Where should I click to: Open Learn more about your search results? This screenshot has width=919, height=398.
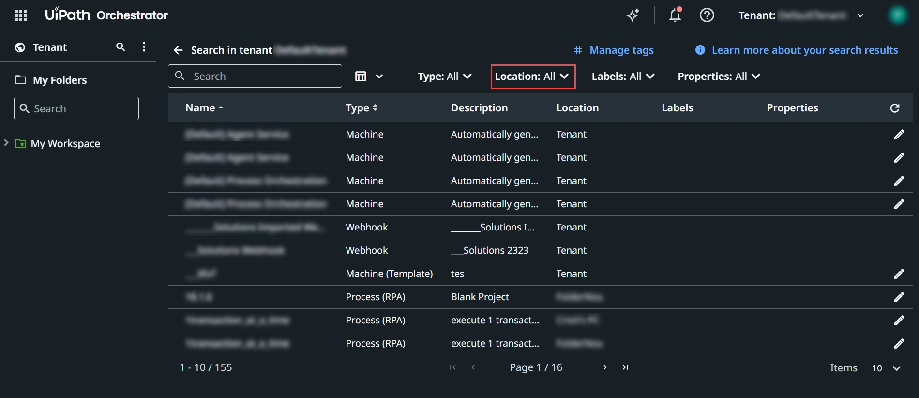click(805, 50)
